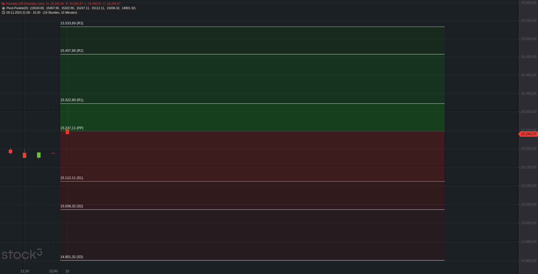Click the stock3 watermark logo
Image resolution: width=538 pixels, height=274 pixels.
[x=22, y=254]
